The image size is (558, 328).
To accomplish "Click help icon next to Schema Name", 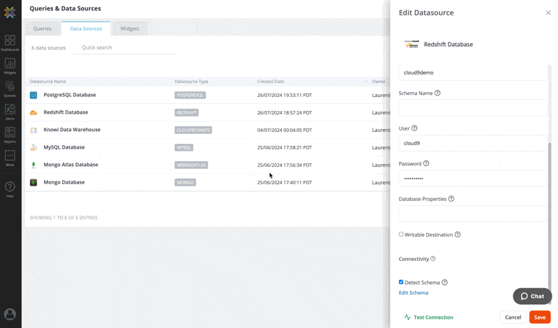I will coord(437,93).
